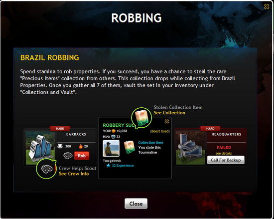Click the Collection Item link in the robbery popup
274x219 pixels.
[150, 143]
